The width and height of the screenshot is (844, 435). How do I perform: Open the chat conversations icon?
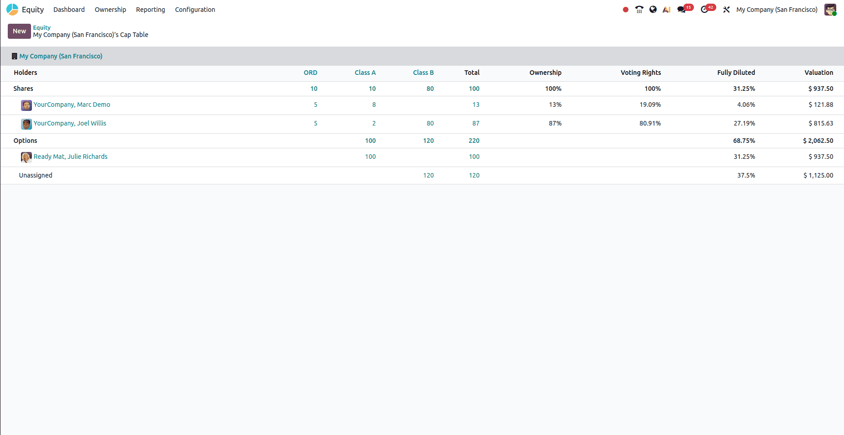coord(682,10)
